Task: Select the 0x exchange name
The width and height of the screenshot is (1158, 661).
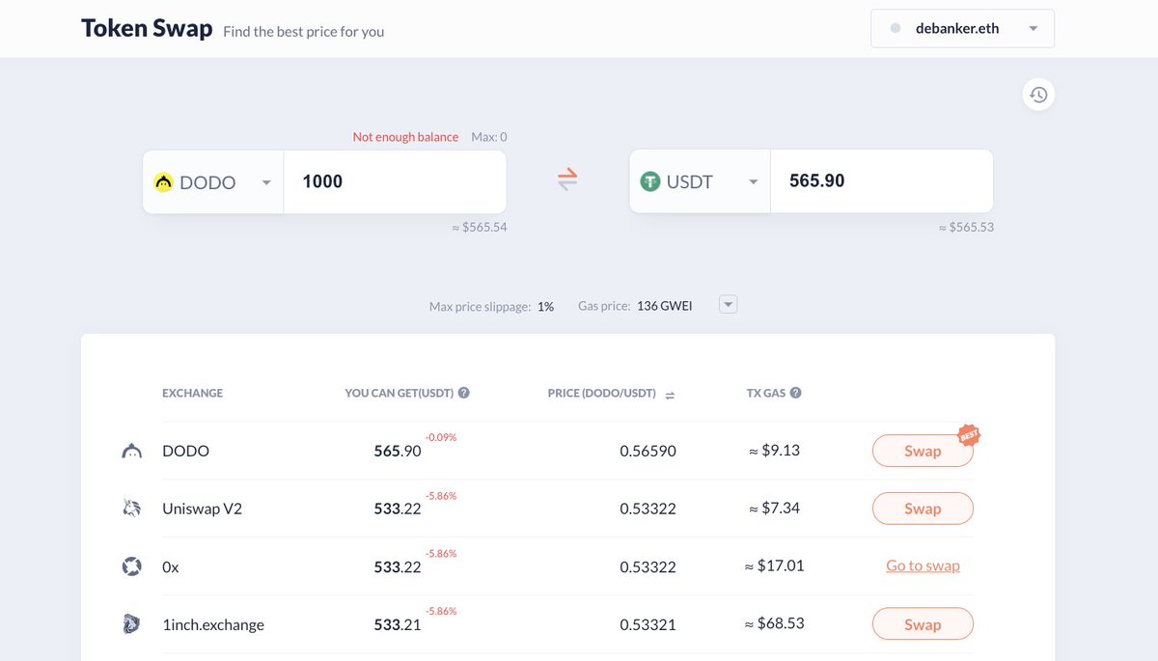Action: [171, 566]
